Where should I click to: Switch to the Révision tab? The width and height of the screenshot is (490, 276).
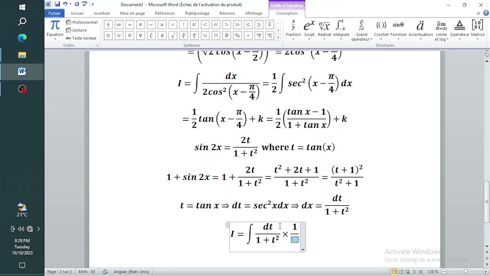tap(227, 13)
